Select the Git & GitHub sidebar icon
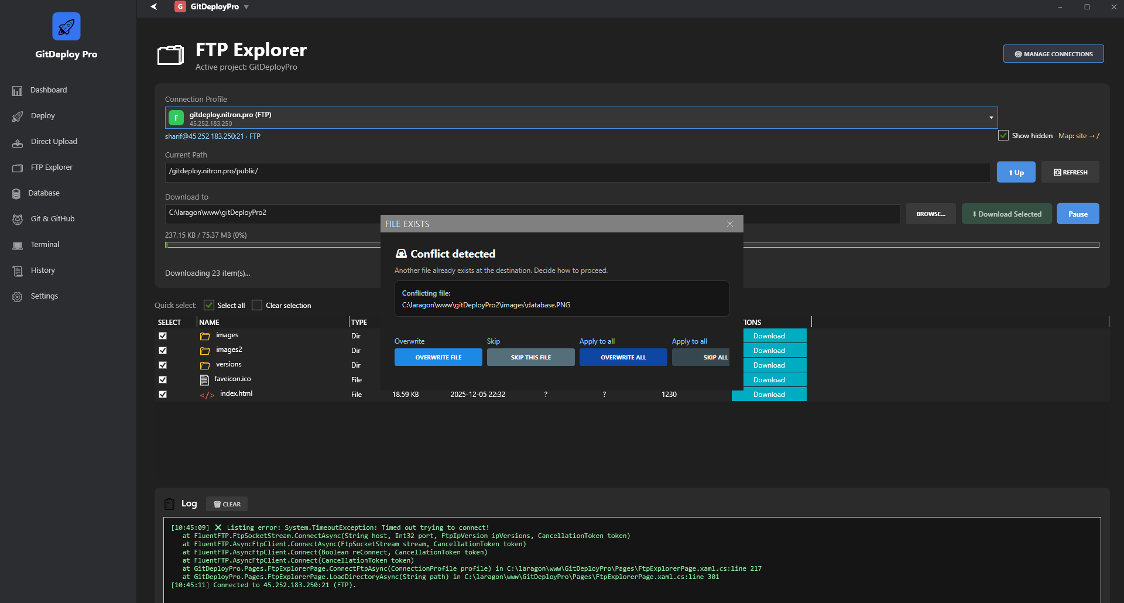 tap(18, 219)
